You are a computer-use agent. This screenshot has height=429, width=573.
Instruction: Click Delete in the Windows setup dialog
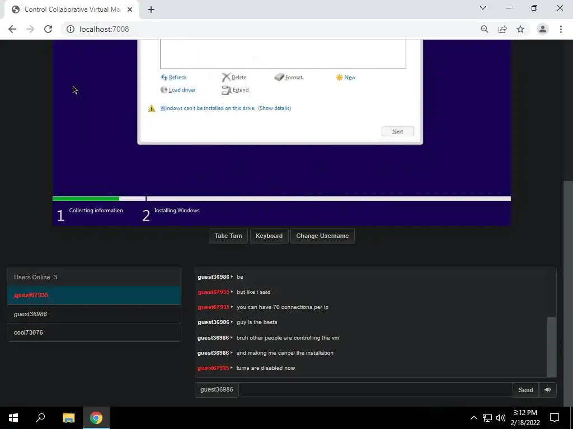[234, 77]
